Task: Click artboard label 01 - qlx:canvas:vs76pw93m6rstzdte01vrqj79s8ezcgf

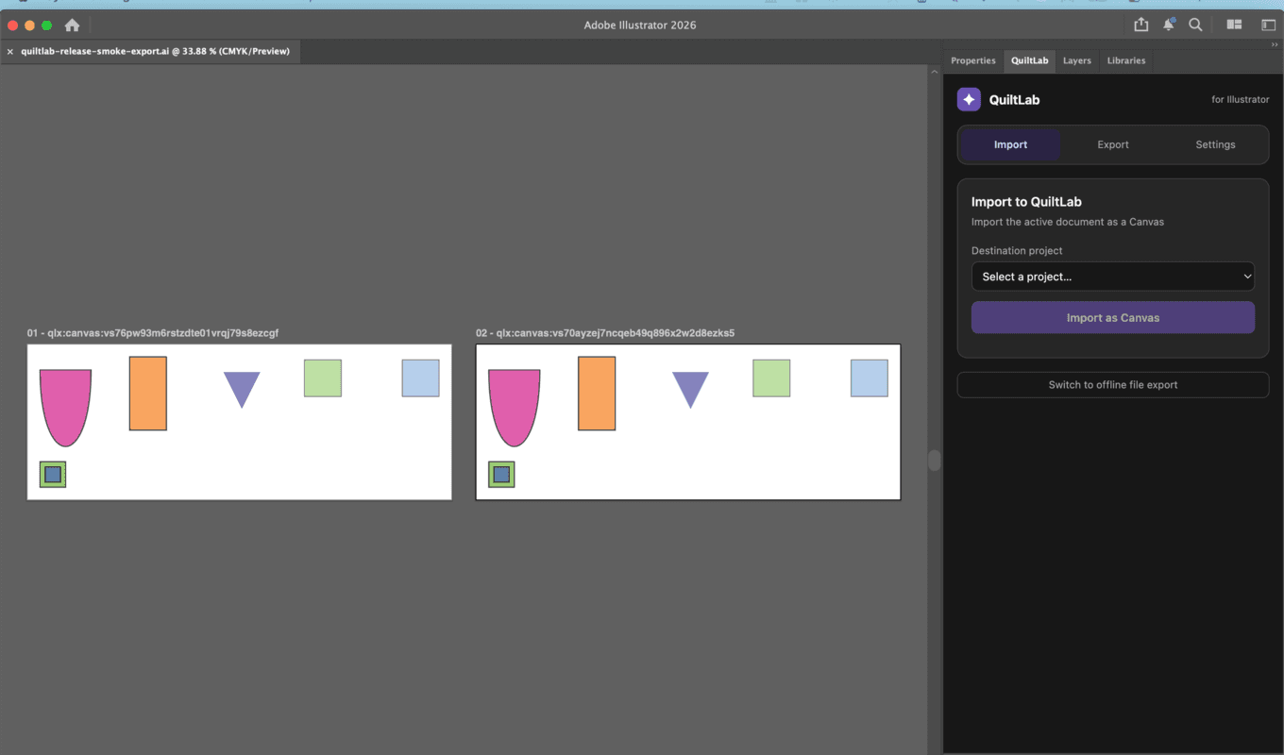Action: pyautogui.click(x=153, y=333)
